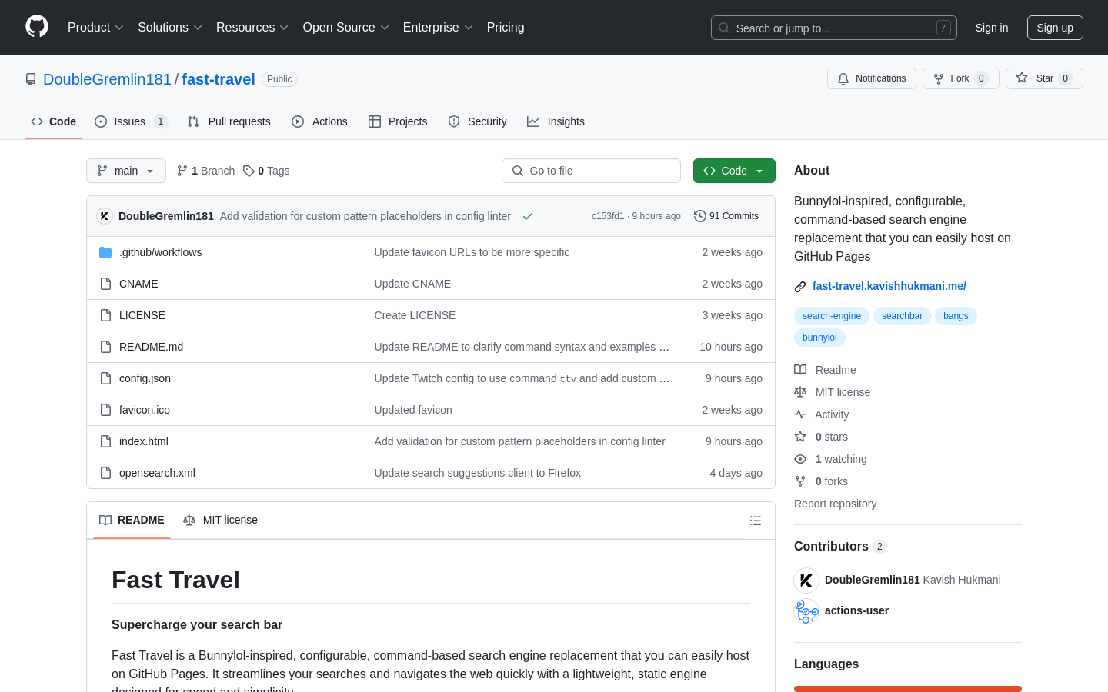Click the search-engine topic tag
The height and width of the screenshot is (692, 1108).
click(x=832, y=316)
